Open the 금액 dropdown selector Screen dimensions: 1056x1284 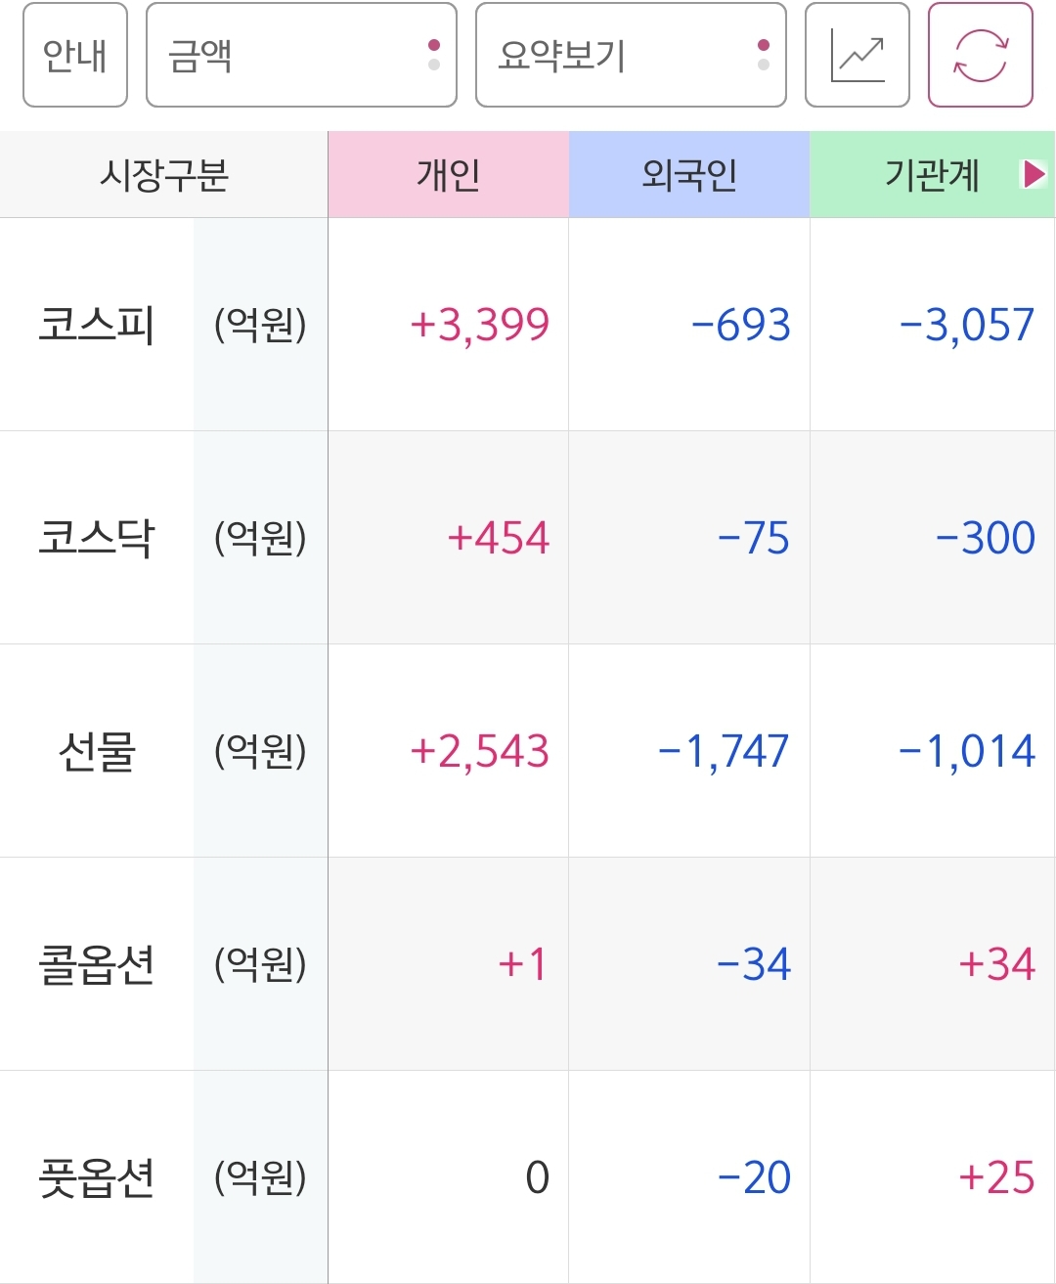[x=301, y=55]
